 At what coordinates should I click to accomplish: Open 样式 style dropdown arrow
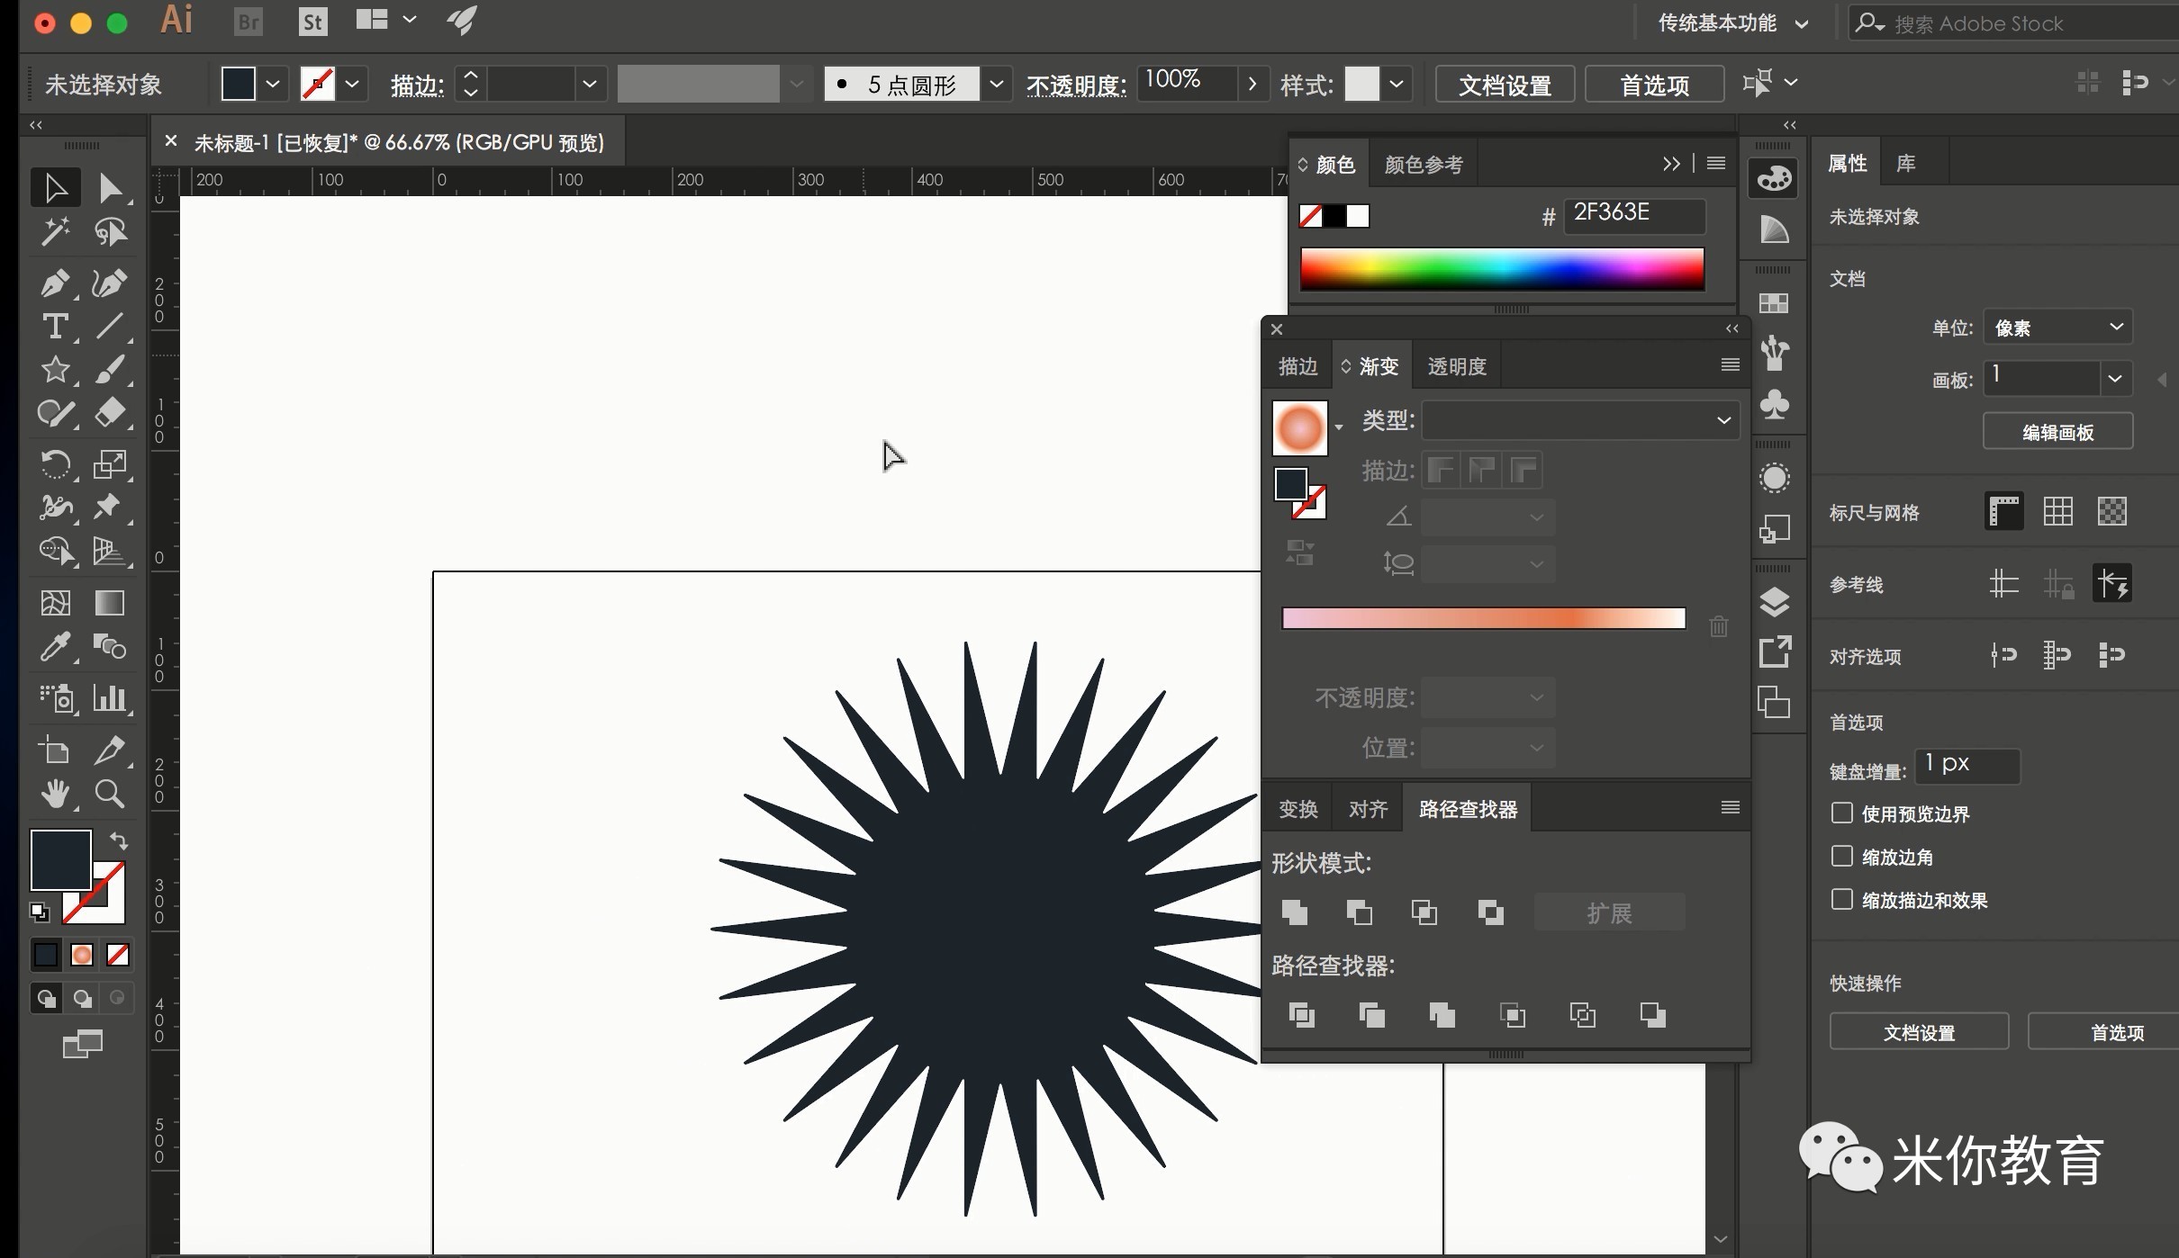click(1396, 85)
